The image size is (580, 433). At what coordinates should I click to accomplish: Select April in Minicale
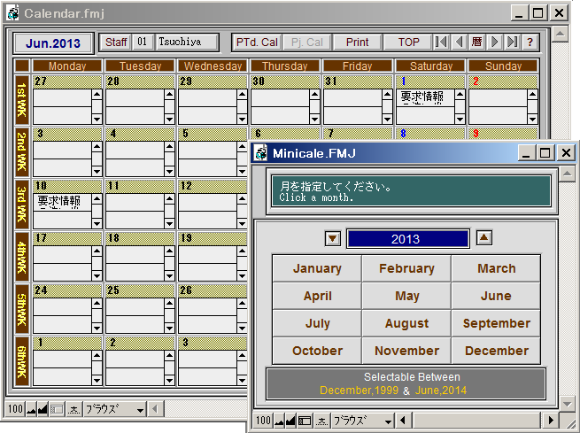tap(317, 296)
